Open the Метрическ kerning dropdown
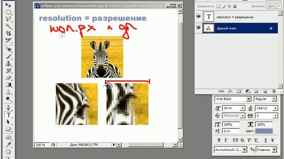The image size is (284, 159). [242, 116]
